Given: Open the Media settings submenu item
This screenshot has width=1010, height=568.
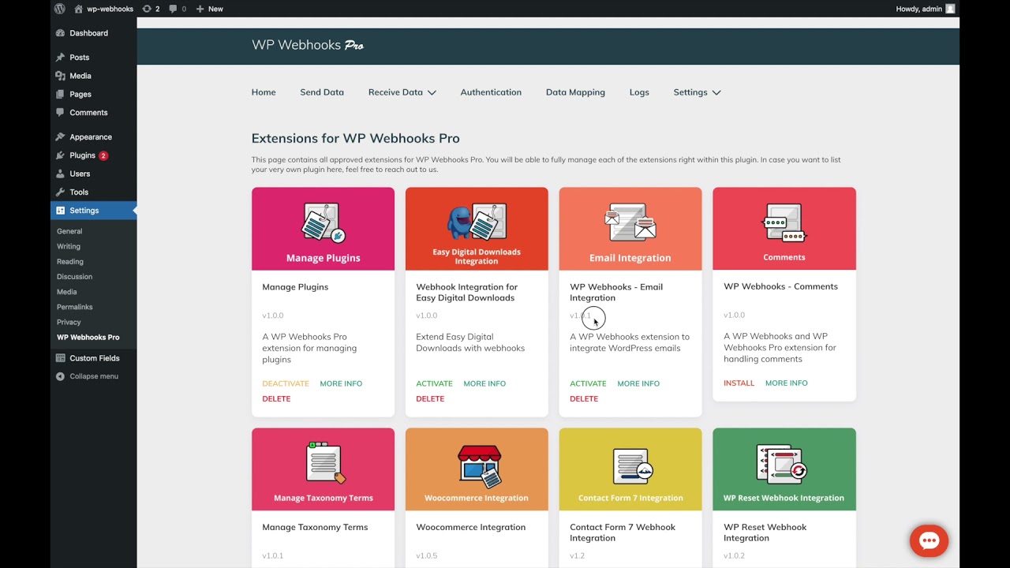Looking at the screenshot, I should pyautogui.click(x=67, y=292).
